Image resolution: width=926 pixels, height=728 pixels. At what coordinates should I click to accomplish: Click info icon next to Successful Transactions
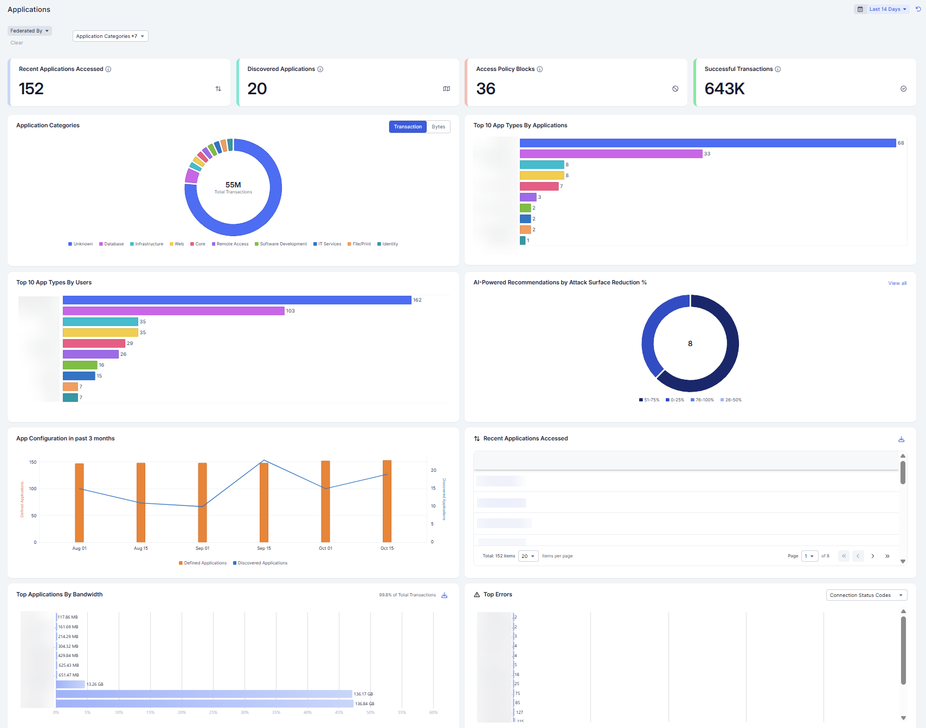pos(778,69)
